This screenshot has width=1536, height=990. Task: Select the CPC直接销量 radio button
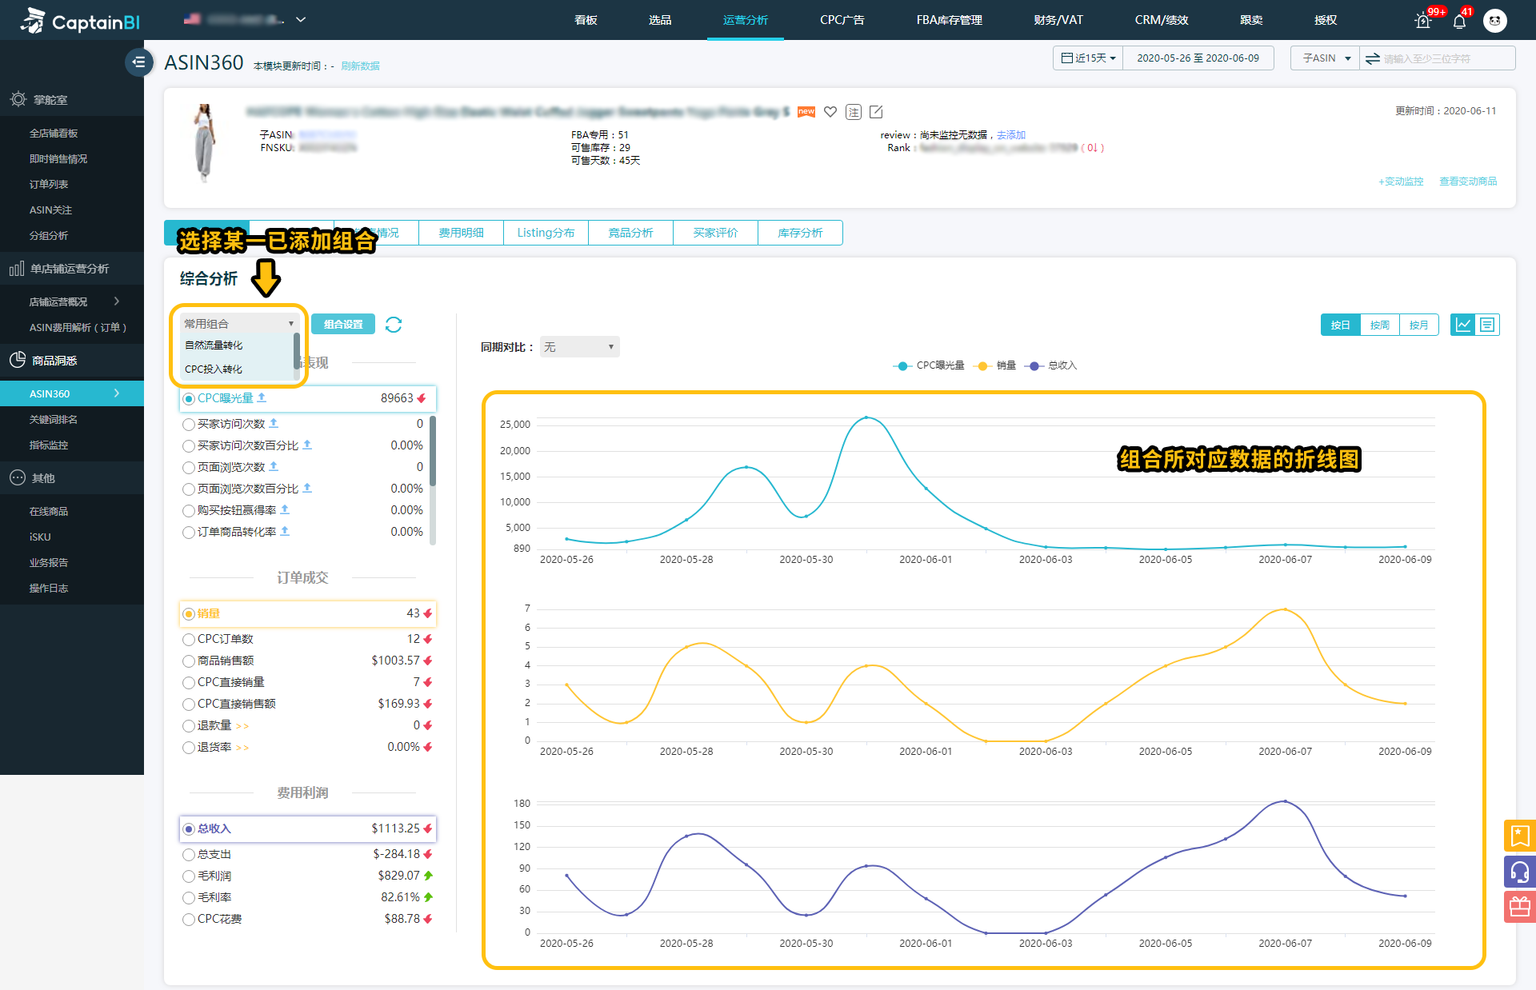[x=189, y=682]
